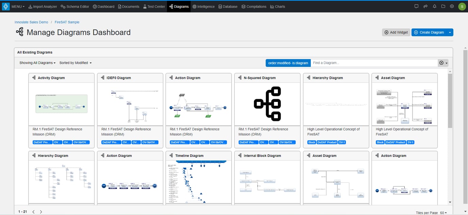Click the share arrow icon in the top bar
This screenshot has height=215, width=468.
tap(425, 6)
